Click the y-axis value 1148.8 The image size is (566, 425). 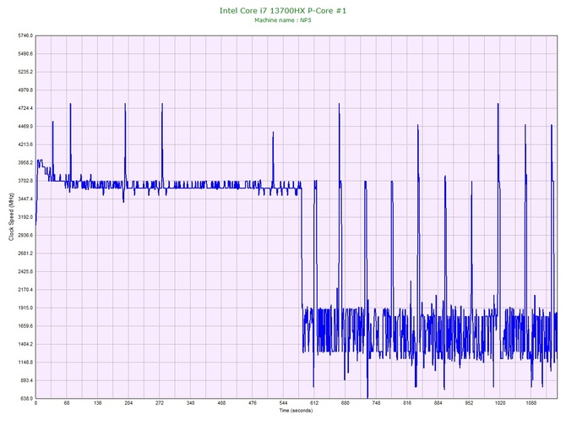pyautogui.click(x=25, y=362)
